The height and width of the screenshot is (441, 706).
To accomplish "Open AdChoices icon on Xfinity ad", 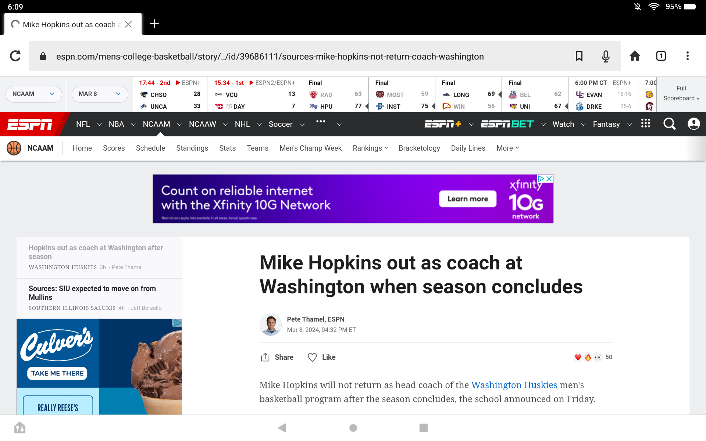I will click(541, 179).
